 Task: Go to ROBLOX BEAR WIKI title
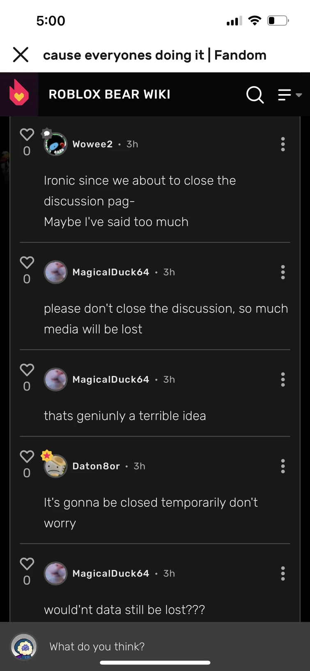pyautogui.click(x=110, y=94)
